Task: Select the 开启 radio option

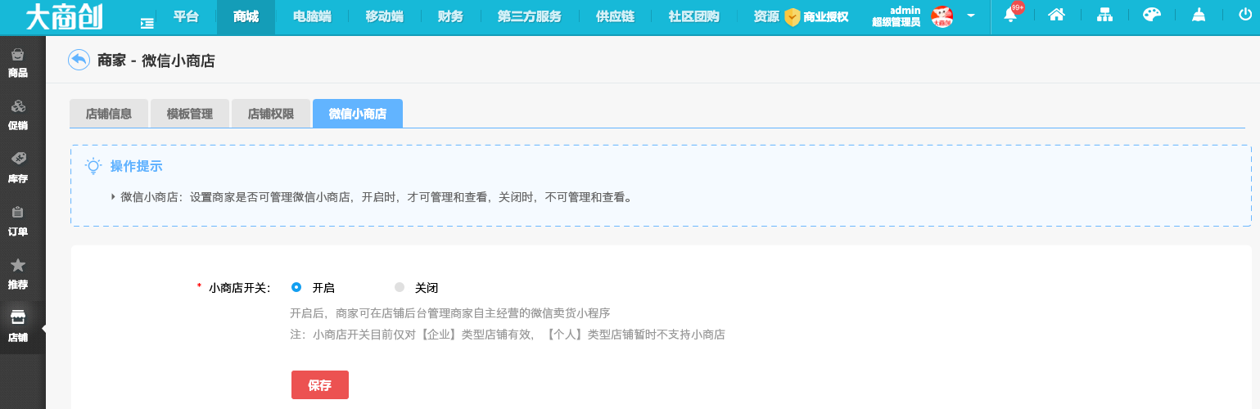Action: coord(296,287)
